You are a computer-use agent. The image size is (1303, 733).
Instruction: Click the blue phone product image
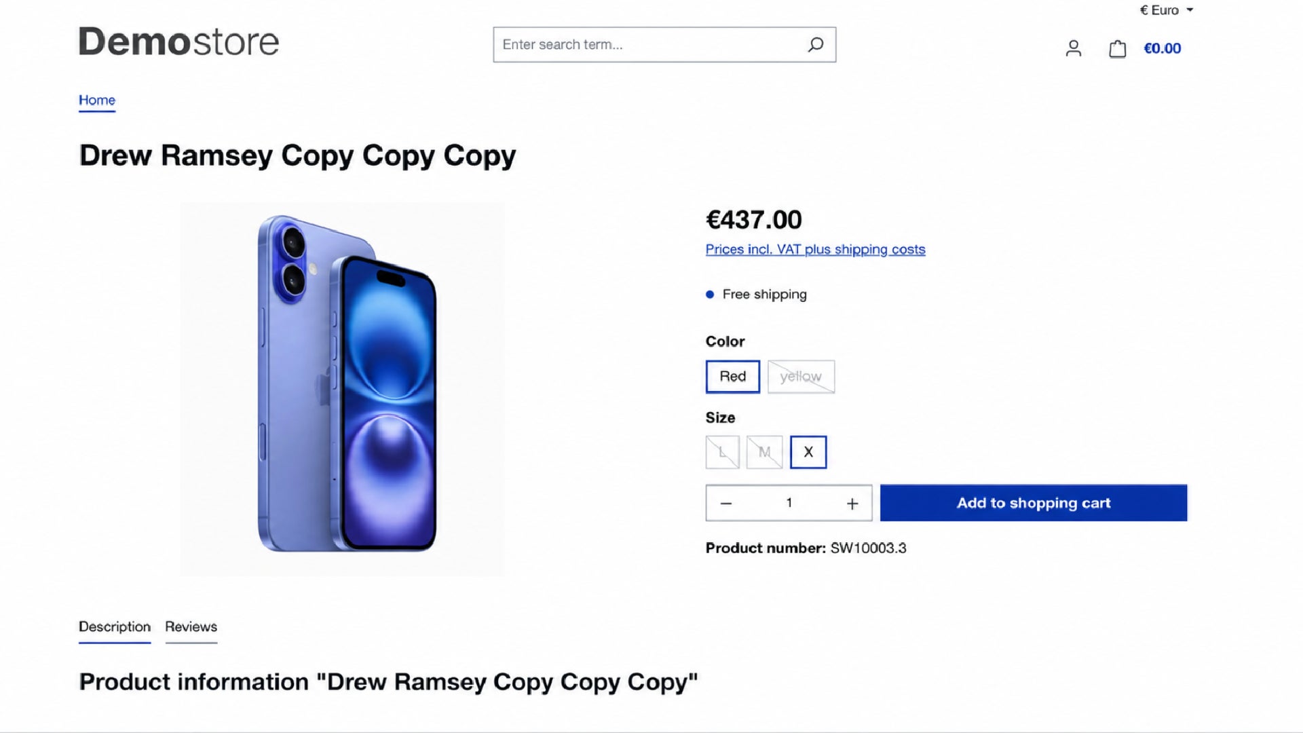(x=342, y=389)
